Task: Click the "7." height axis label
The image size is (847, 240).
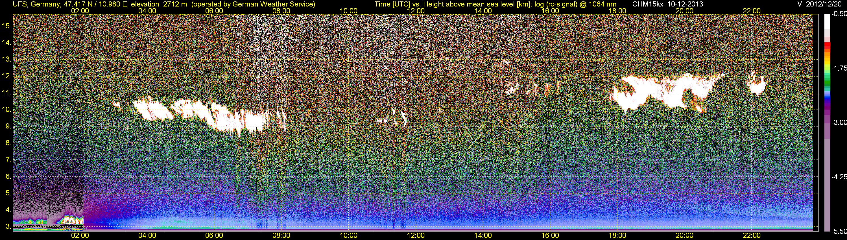Action: 8,160
